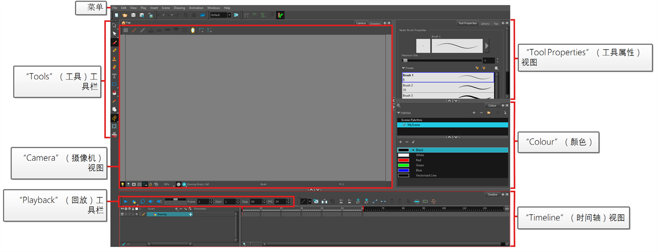Switch to the Library tab
Image resolution: width=657 pixels, height=252 pixels.
485,23
